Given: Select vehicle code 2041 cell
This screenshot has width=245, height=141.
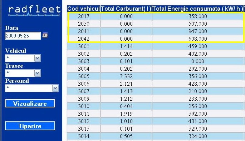Looking at the screenshot, I should tap(84, 31).
